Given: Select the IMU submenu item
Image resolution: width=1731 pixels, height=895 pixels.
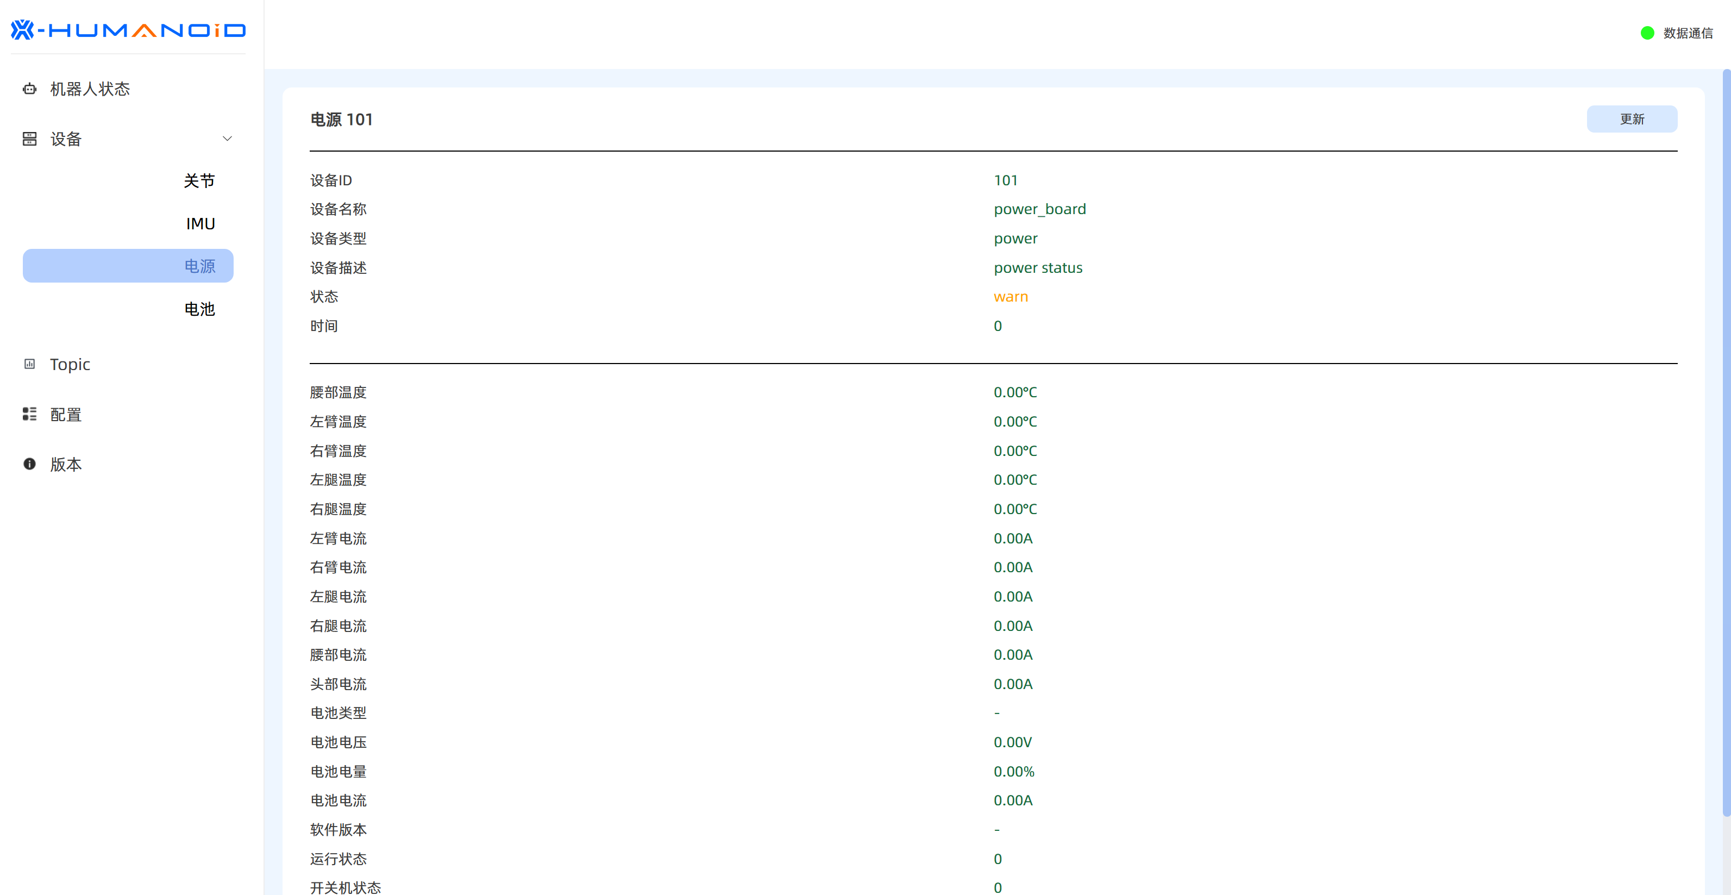Looking at the screenshot, I should 200,224.
